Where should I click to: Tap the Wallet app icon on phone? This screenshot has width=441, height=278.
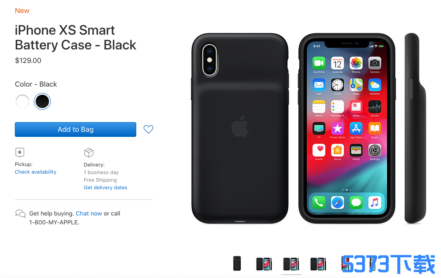[x=356, y=150]
